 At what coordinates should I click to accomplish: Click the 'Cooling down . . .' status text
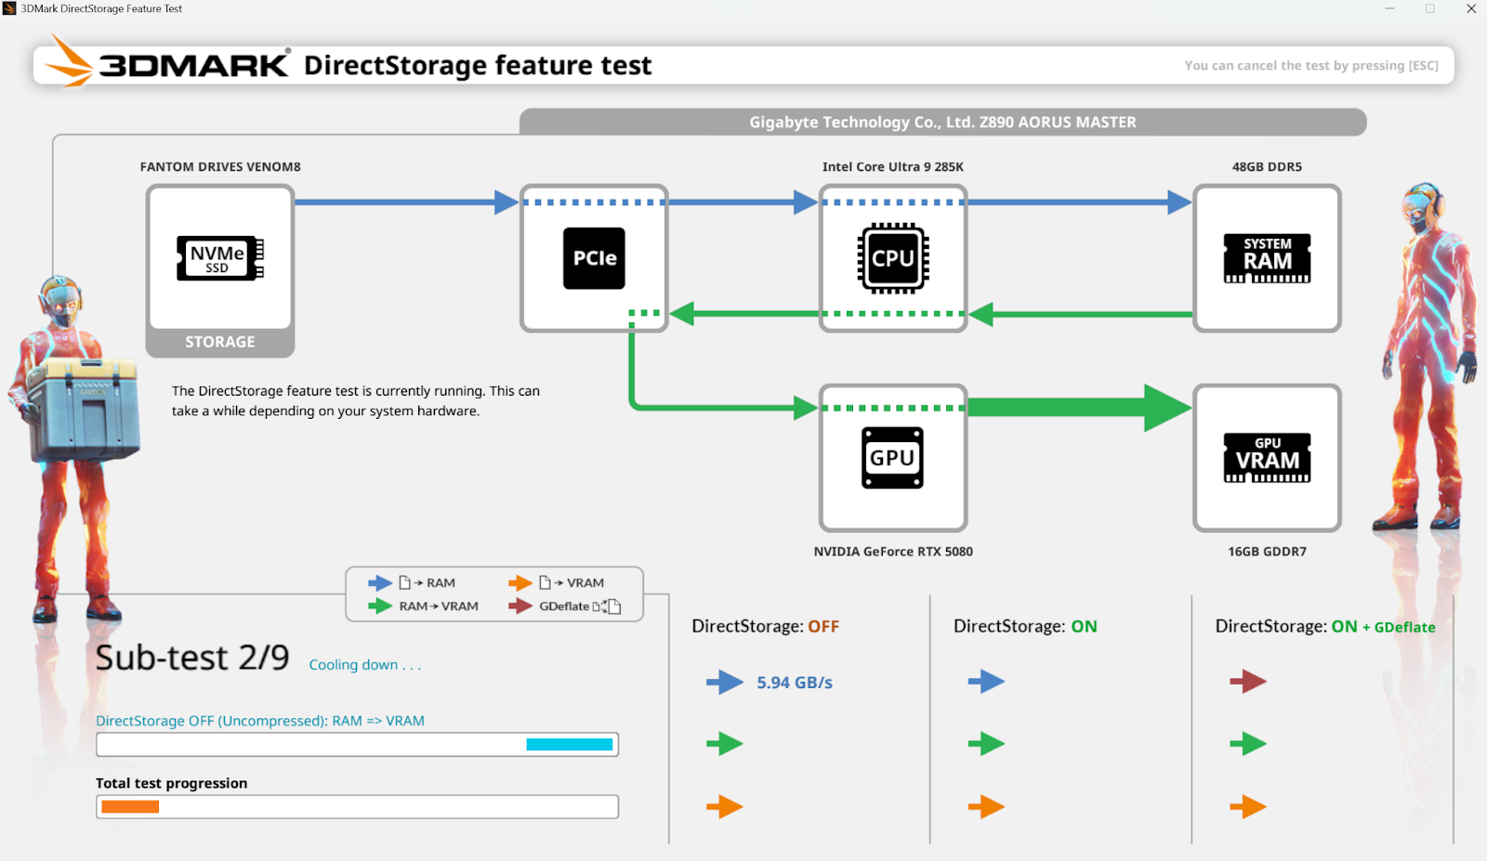point(365,665)
